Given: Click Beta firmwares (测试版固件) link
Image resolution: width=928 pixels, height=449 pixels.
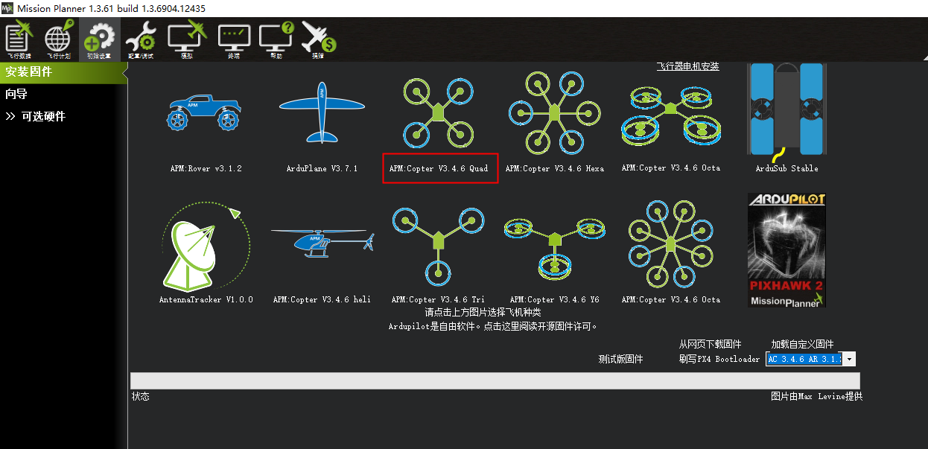Looking at the screenshot, I should pos(620,359).
